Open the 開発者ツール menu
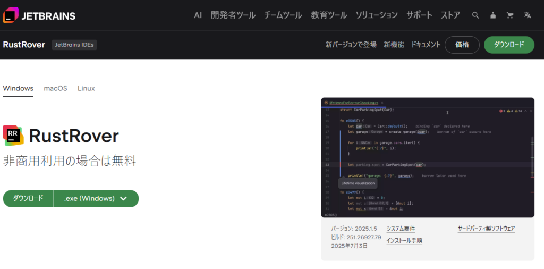The image size is (544, 269). 233,15
